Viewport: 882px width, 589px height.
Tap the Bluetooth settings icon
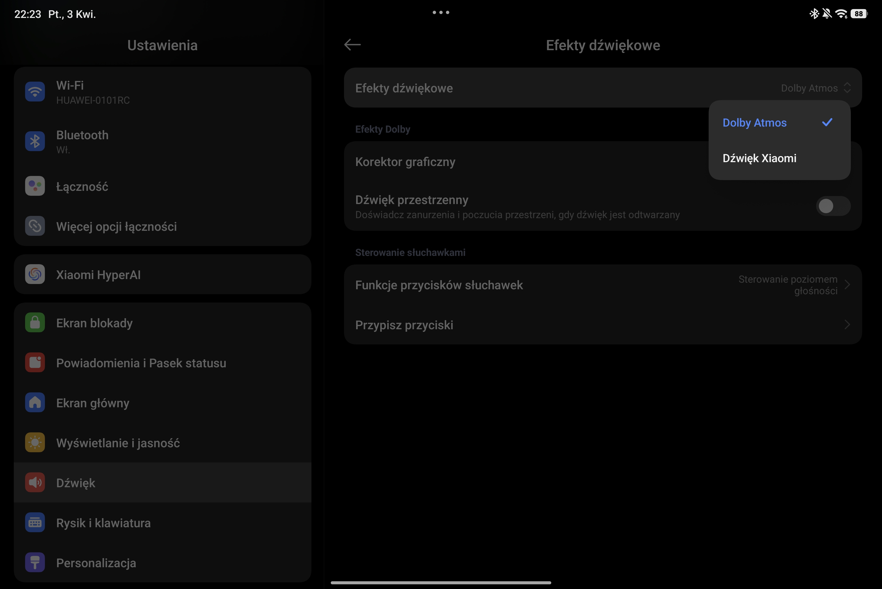click(x=35, y=141)
